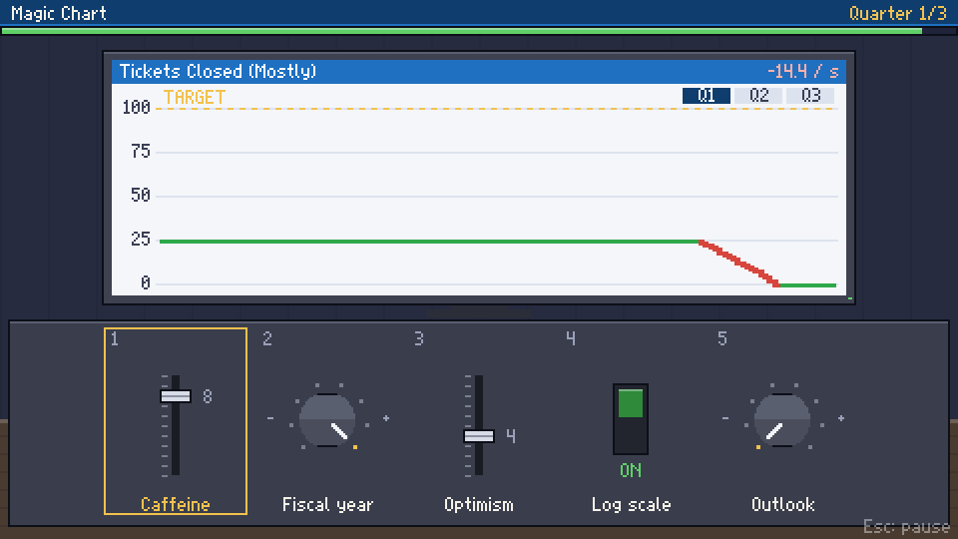Click the Outlook knob
Image resolution: width=958 pixels, height=539 pixels.
pos(782,420)
